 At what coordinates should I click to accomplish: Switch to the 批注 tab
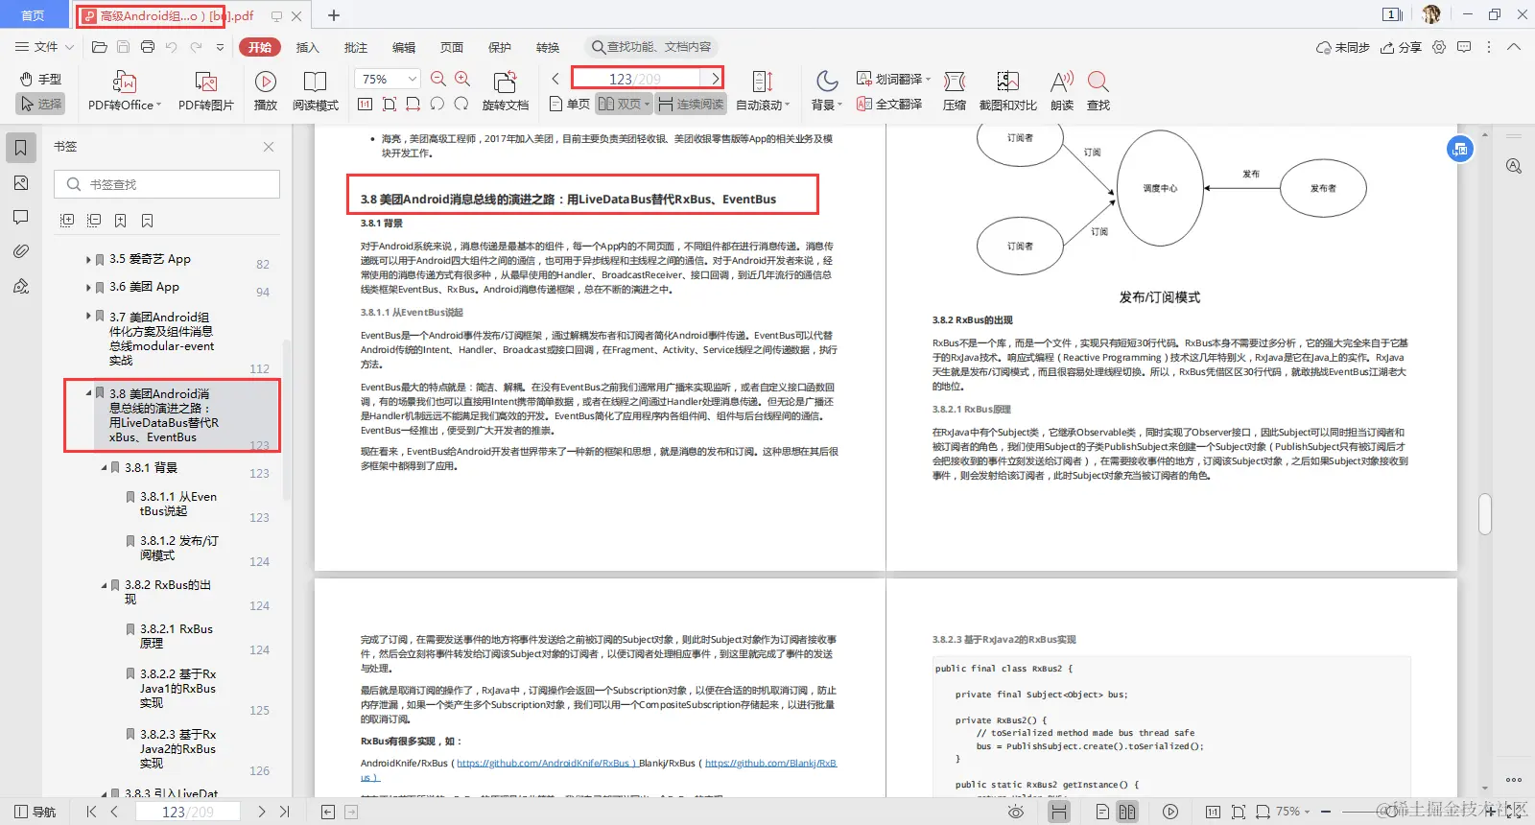click(x=355, y=47)
